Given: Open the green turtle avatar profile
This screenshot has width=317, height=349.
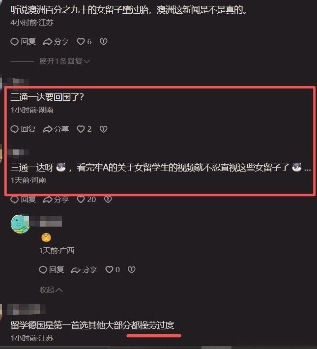Looking at the screenshot, I should click(20, 224).
